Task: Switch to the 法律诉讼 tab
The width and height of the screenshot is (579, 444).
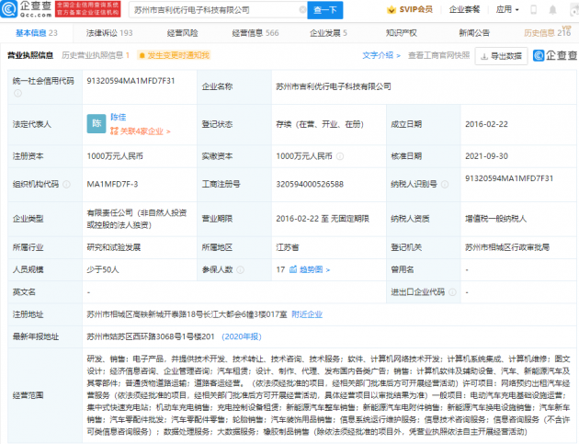Action: (x=108, y=32)
